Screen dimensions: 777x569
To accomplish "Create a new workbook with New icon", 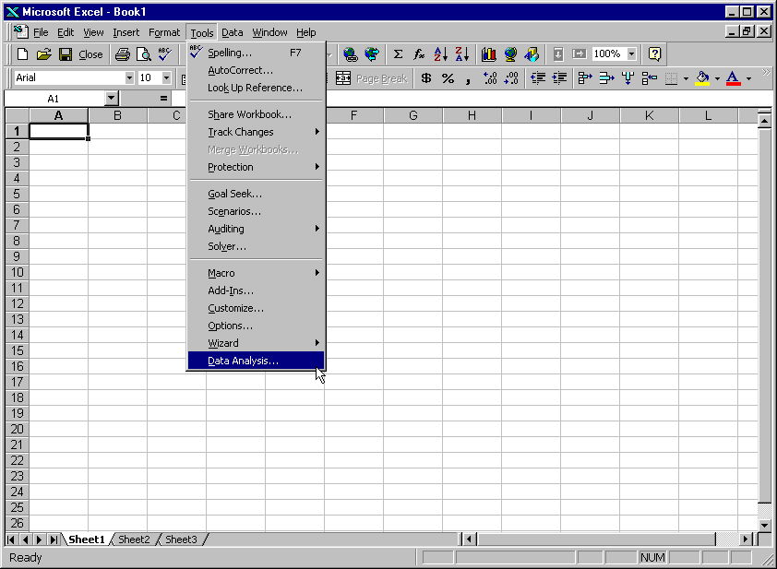I will pyautogui.click(x=22, y=54).
